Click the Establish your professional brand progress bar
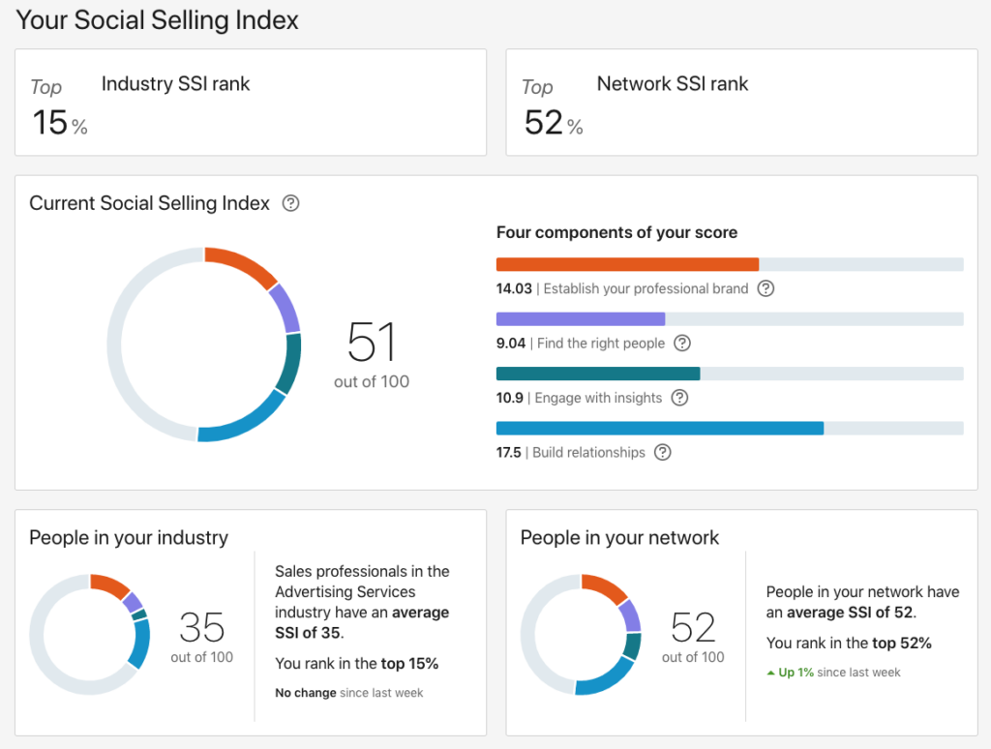Image resolution: width=991 pixels, height=749 pixels. click(x=627, y=263)
